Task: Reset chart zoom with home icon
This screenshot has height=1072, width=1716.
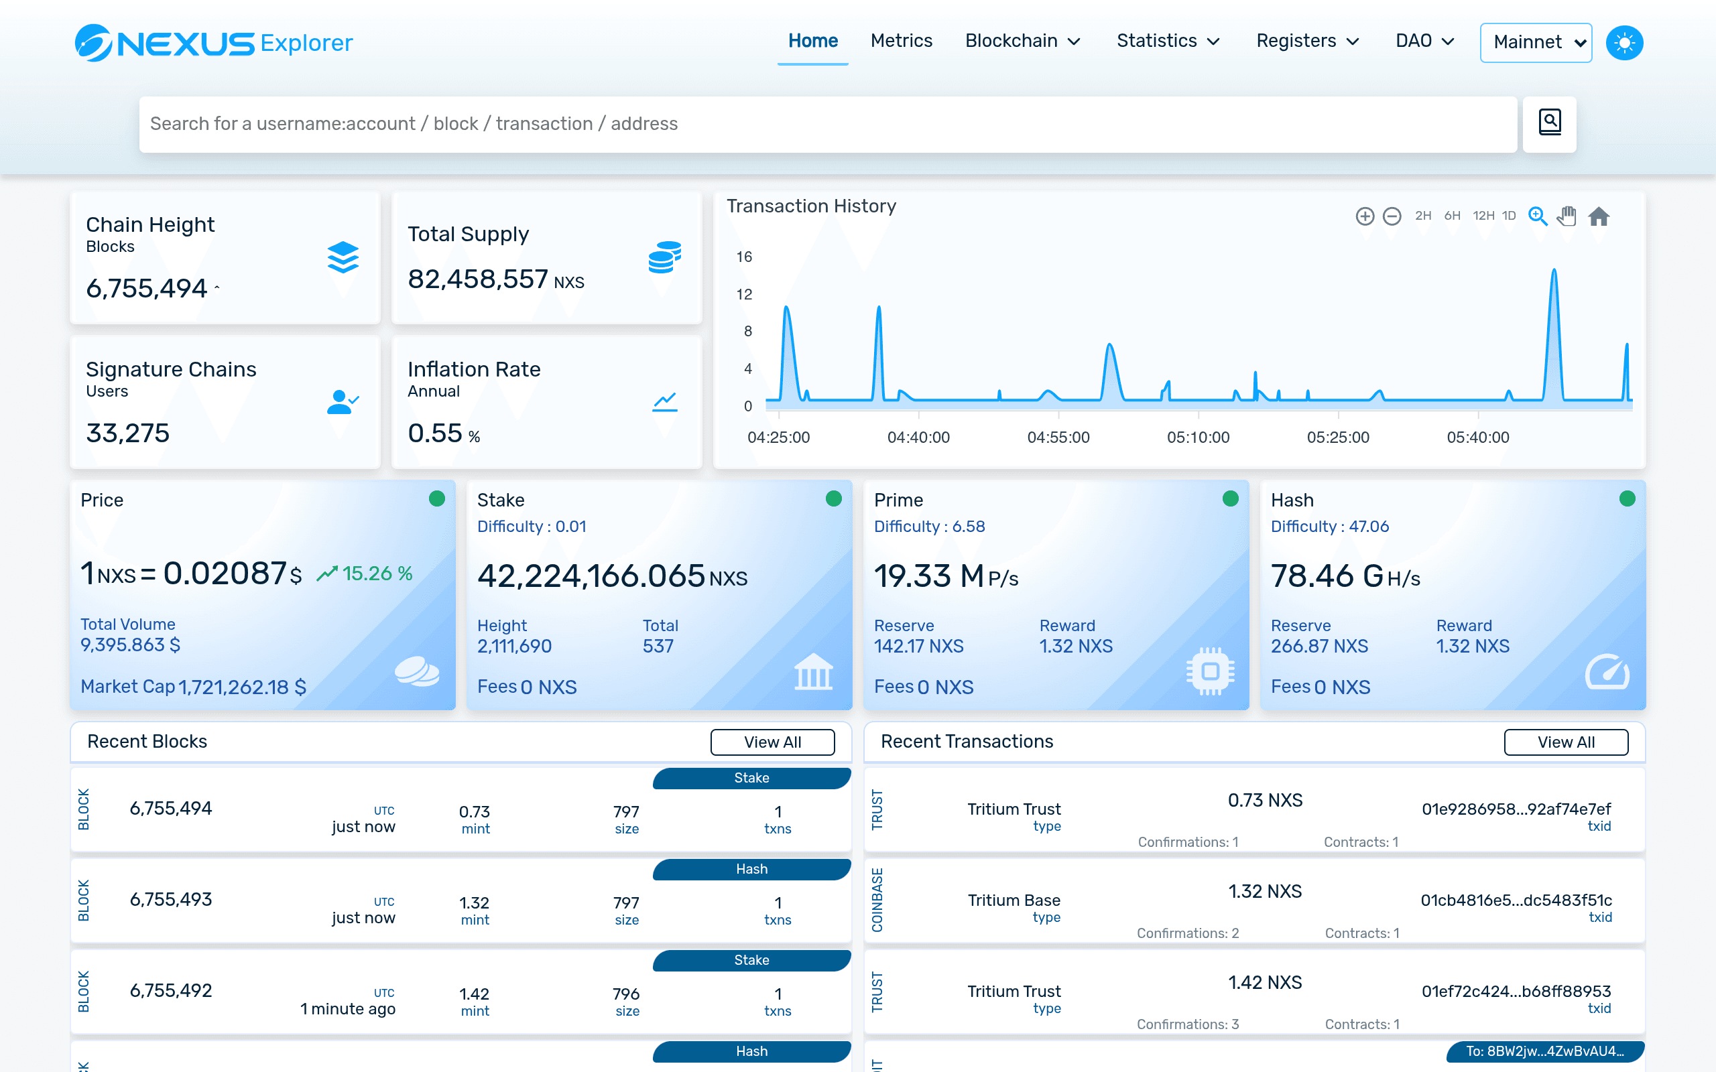Action: [1598, 216]
